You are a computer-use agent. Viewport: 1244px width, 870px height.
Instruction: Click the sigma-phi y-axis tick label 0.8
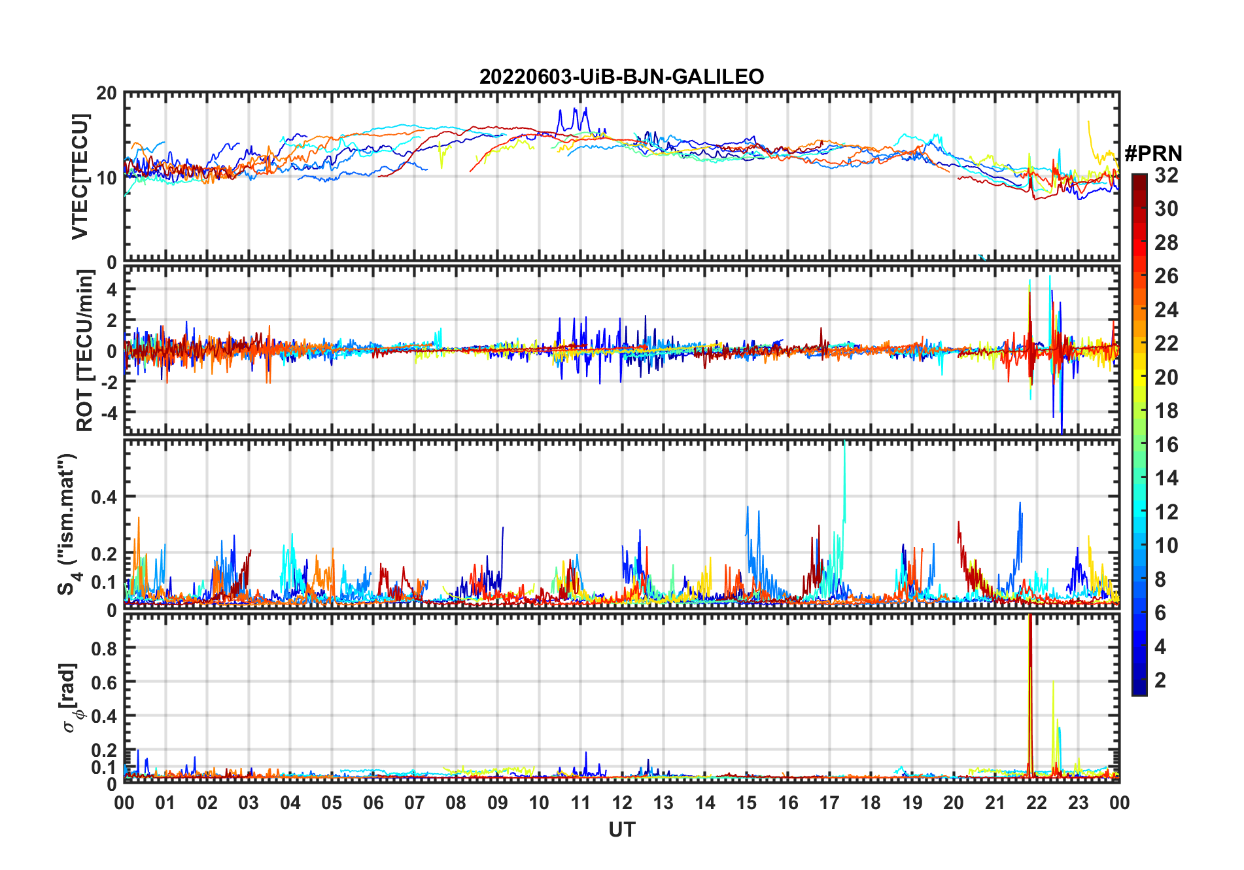pos(105,648)
